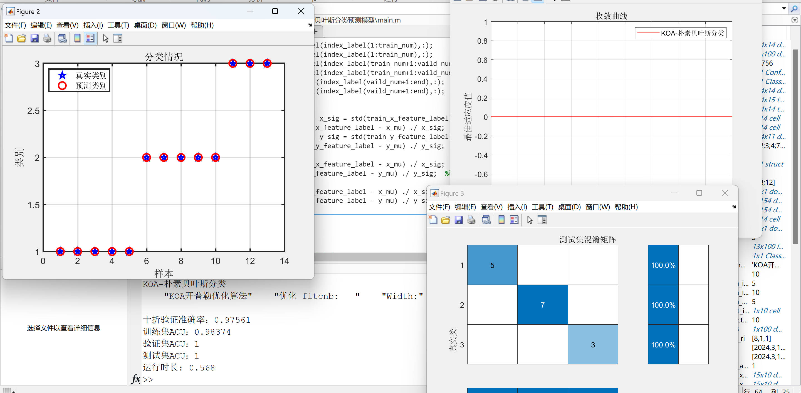Select workspace value '1x10 cell'

pyautogui.click(x=766, y=311)
